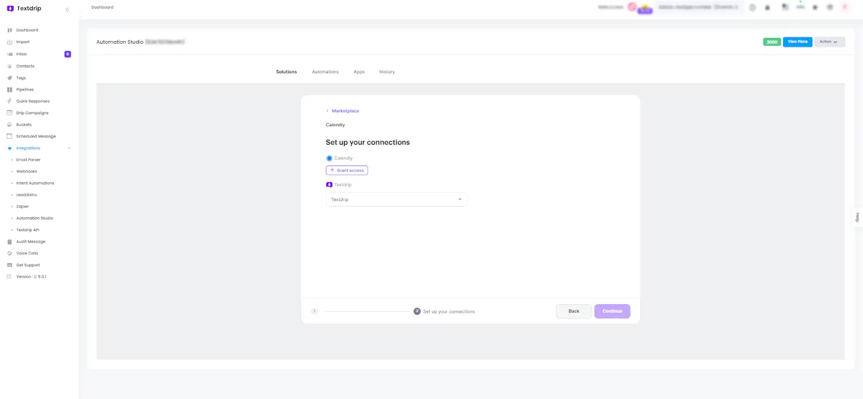Open Audit Message via its icon

pos(10,242)
